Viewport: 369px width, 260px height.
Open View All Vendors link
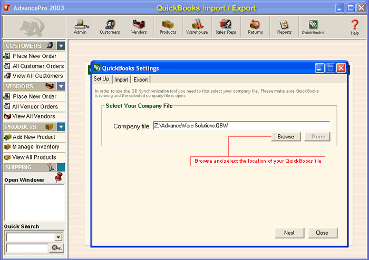point(34,116)
